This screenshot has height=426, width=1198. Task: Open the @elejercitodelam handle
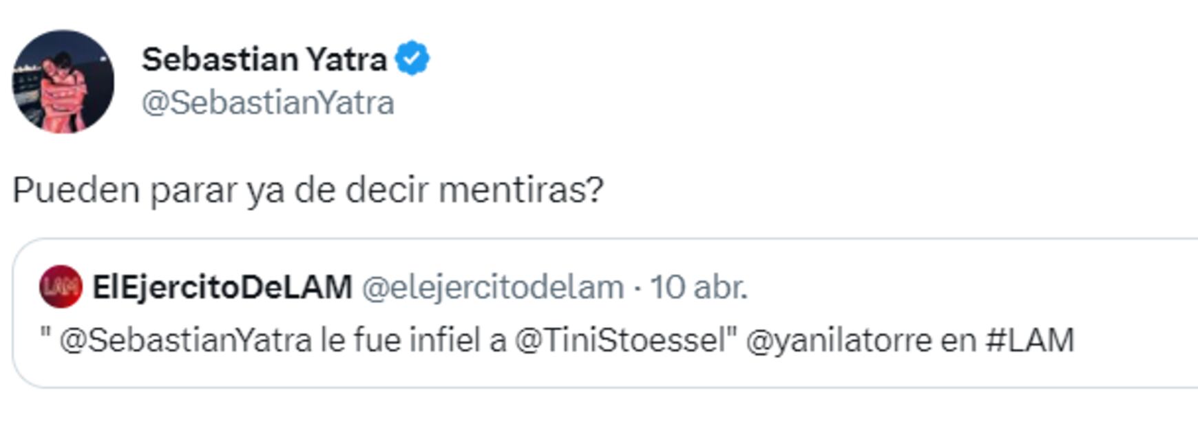point(492,287)
